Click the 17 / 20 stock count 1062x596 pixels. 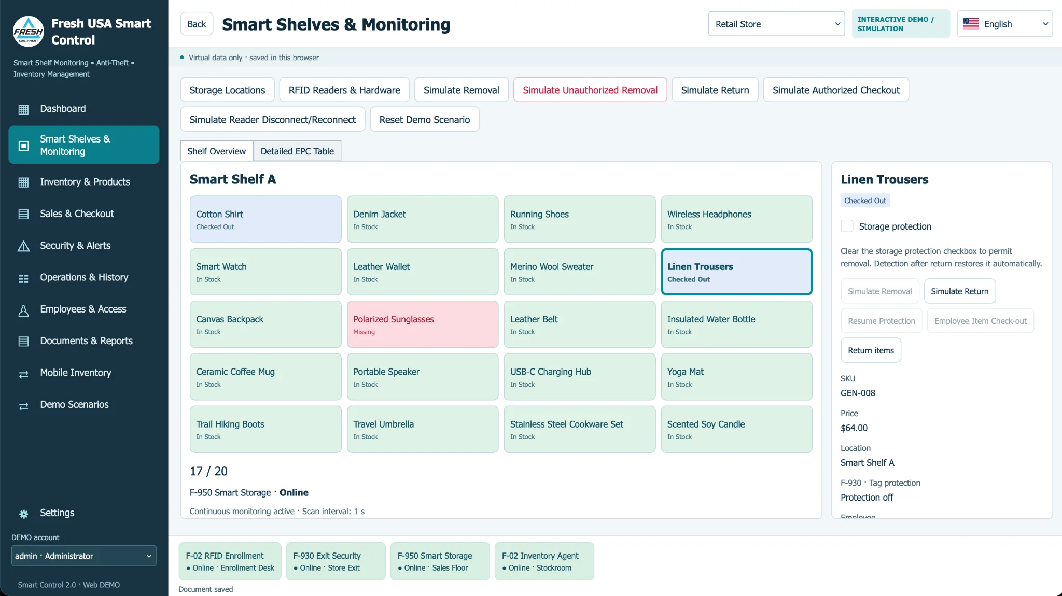[208, 471]
